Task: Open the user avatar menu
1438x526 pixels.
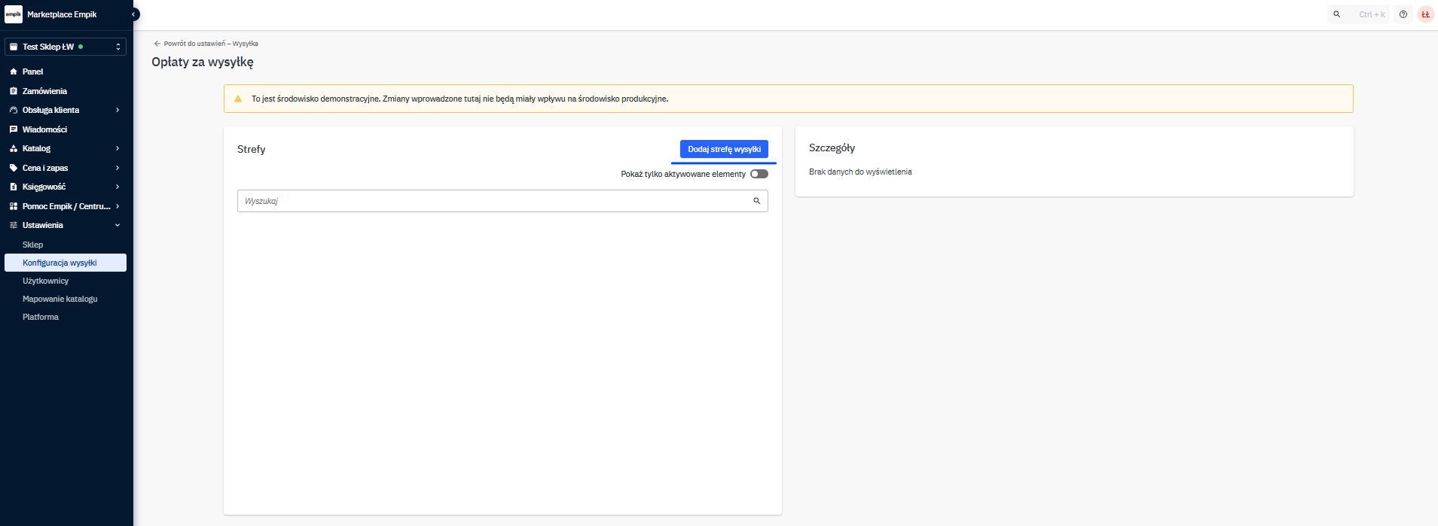Action: (1425, 14)
